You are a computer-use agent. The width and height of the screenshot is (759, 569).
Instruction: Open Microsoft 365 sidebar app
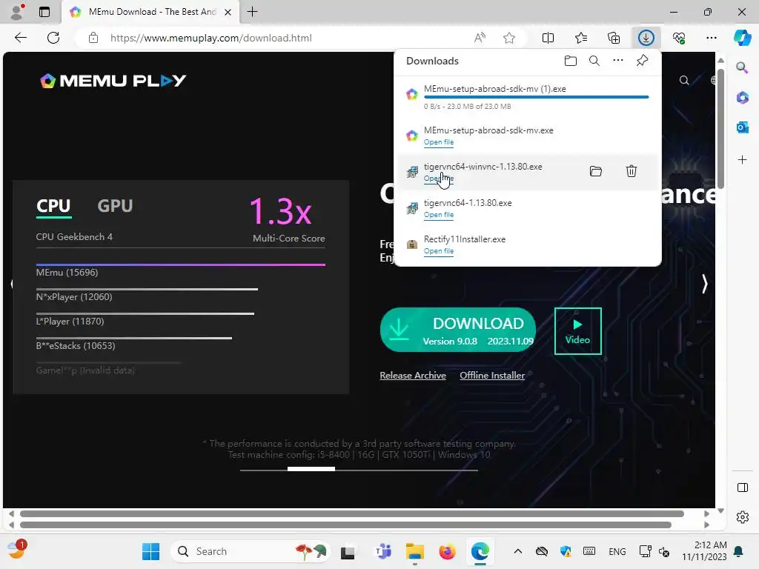tap(742, 97)
